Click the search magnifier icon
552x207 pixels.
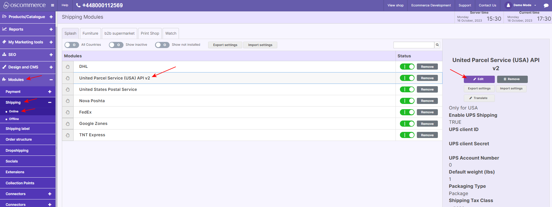pyautogui.click(x=437, y=45)
